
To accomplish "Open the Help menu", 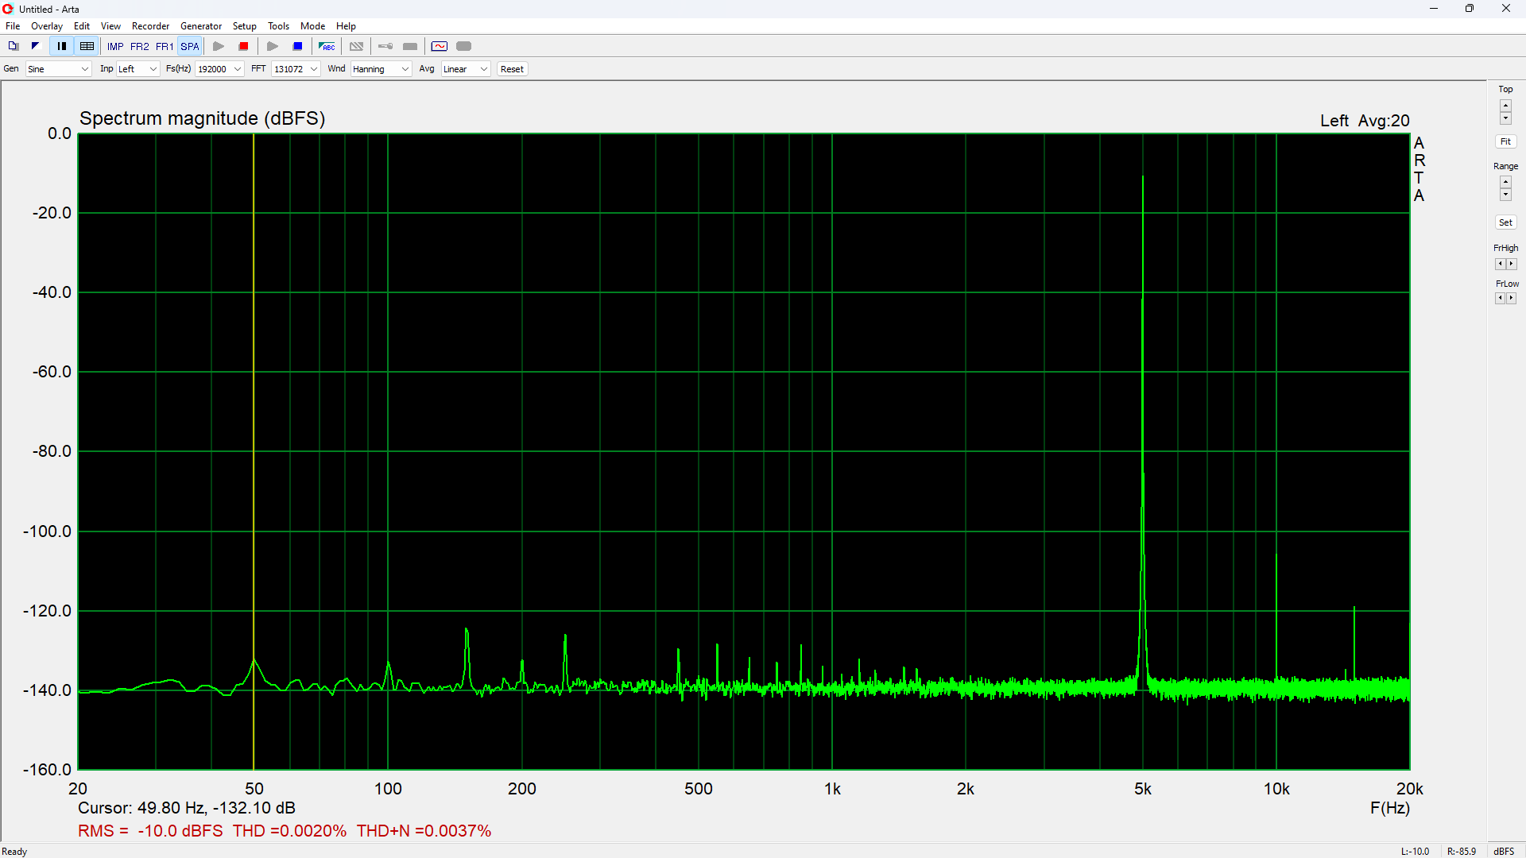I will tap(347, 26).
